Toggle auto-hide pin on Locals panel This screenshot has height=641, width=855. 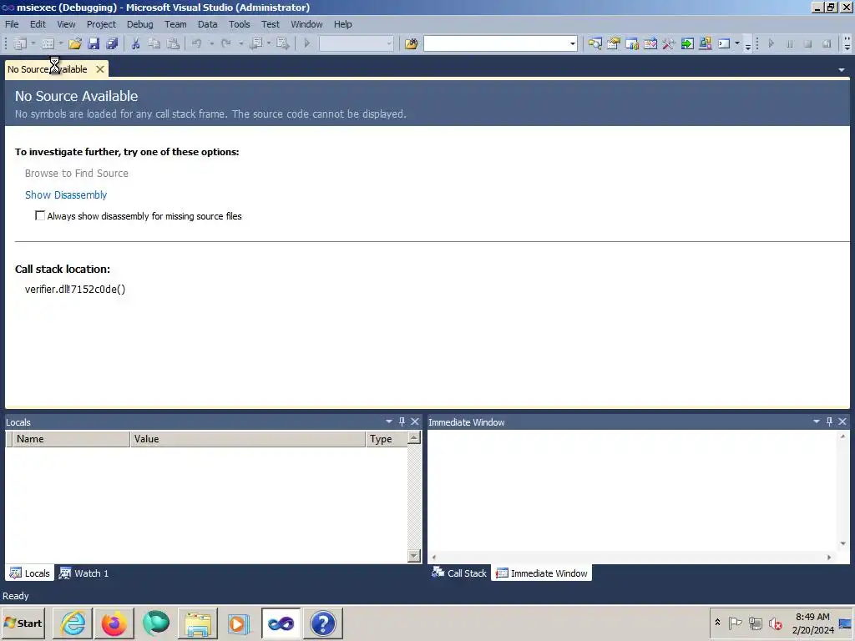coord(402,421)
